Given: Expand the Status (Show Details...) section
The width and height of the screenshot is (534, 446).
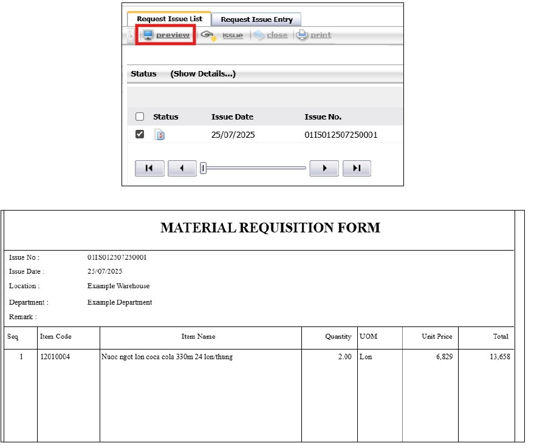Looking at the screenshot, I should click(203, 74).
